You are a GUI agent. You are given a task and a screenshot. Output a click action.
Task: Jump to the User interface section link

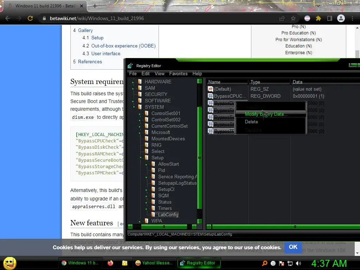(x=105, y=53)
